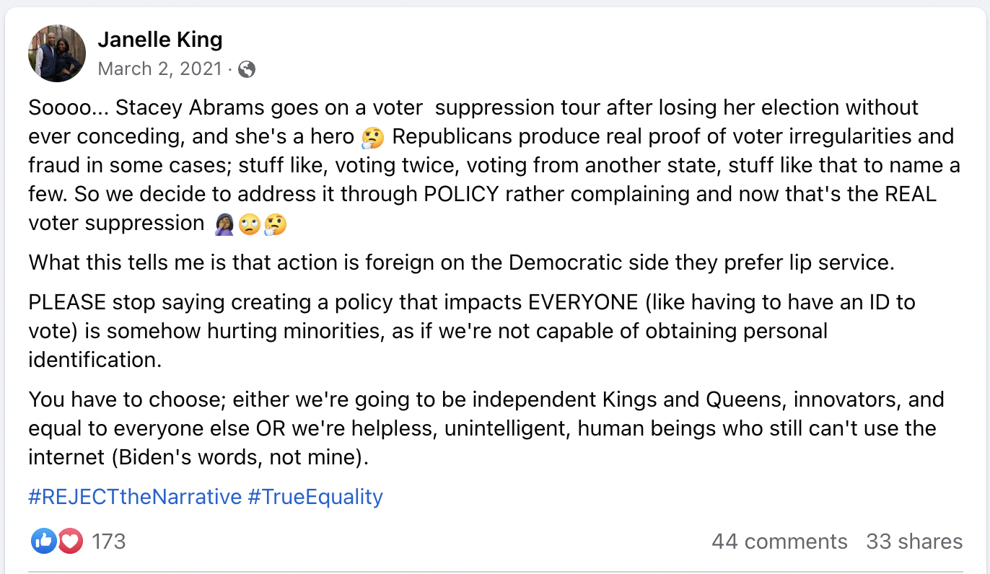Click the blue thumbs-up Like reaction icon
Viewport: 990px width, 574px height.
[x=44, y=541]
